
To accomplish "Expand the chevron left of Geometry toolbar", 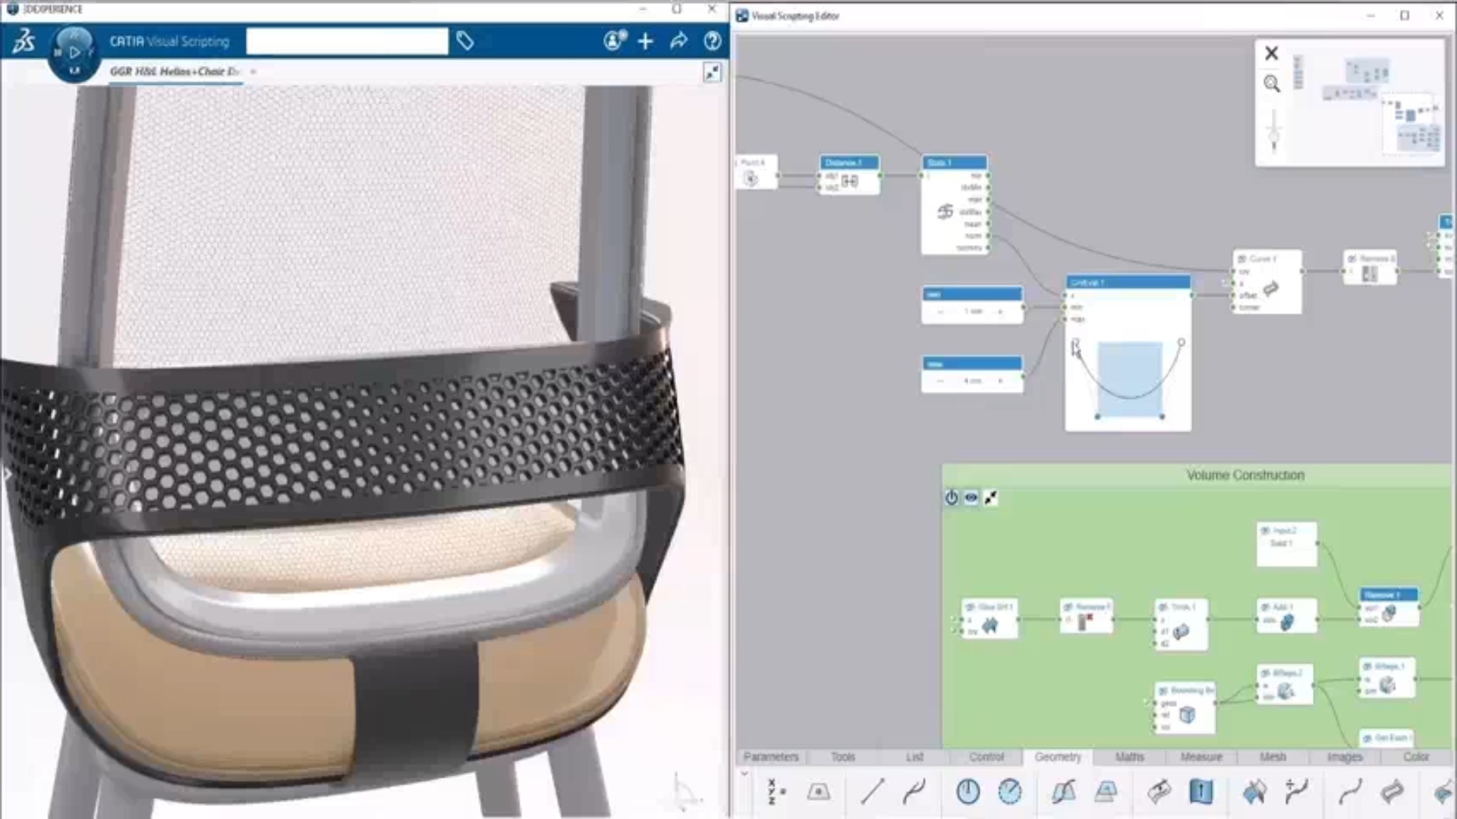I will (x=744, y=773).
